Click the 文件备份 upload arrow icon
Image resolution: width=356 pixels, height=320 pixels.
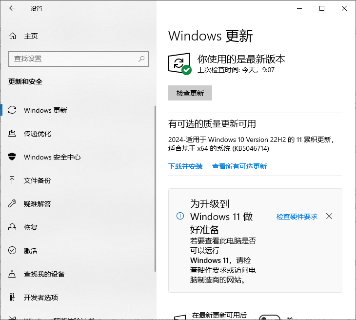point(12,180)
